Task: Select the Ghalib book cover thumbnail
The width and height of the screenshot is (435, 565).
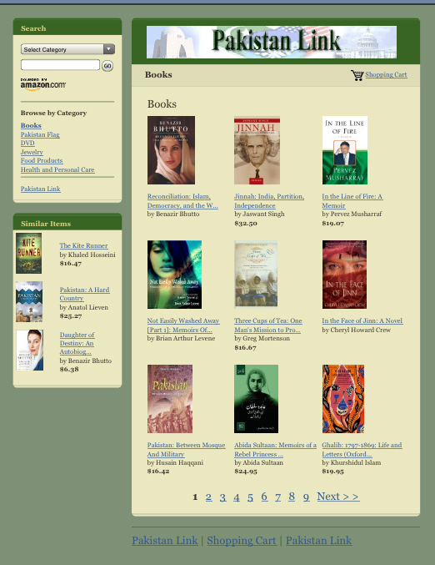Action: tap(343, 399)
